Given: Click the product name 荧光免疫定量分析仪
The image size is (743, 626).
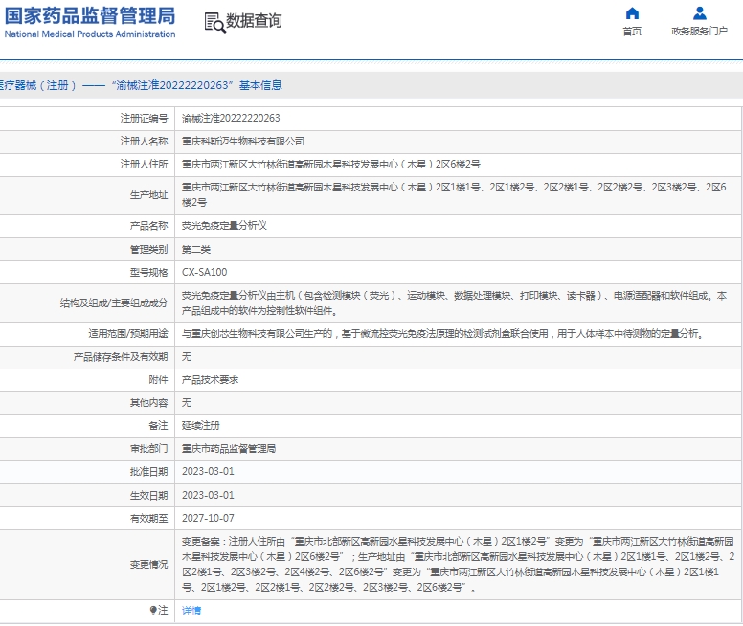Looking at the screenshot, I should coord(224,226).
